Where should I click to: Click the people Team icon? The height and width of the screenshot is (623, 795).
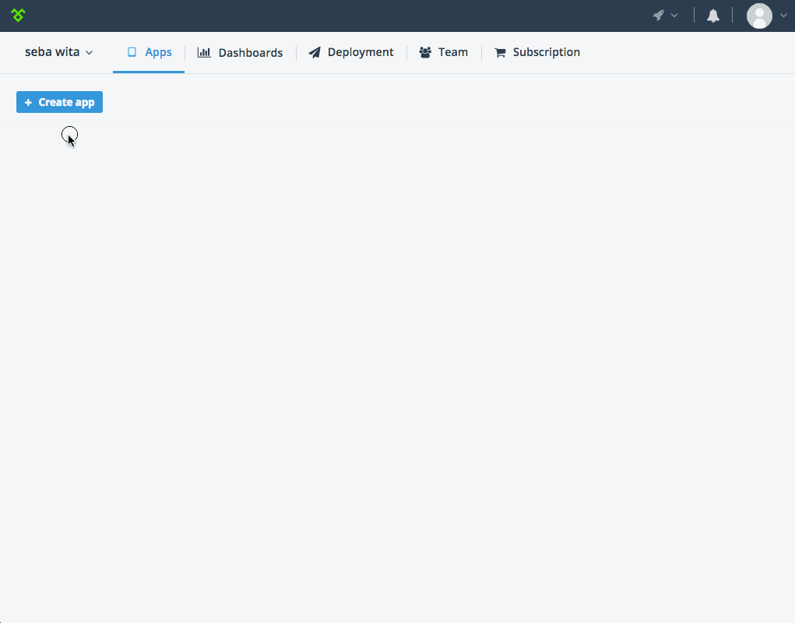[x=424, y=52]
